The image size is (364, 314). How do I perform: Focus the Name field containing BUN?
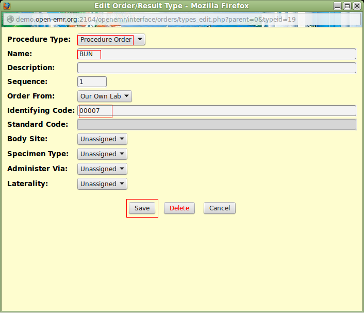click(x=217, y=54)
